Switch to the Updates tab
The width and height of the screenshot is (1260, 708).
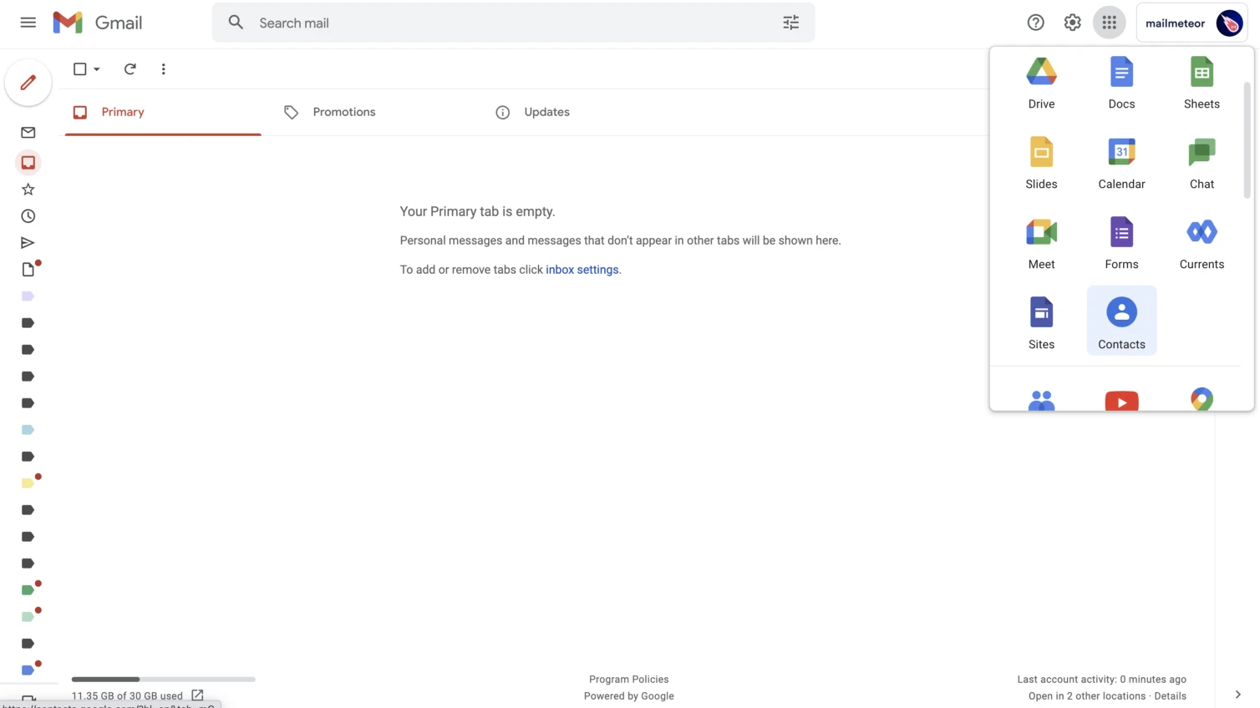[546, 112]
